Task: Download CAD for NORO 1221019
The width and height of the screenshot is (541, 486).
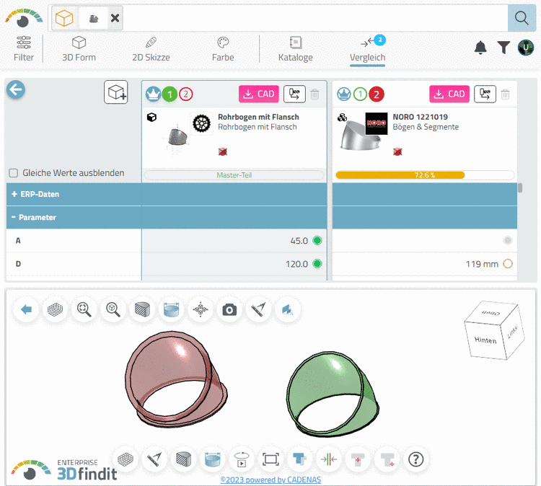Action: (x=449, y=94)
